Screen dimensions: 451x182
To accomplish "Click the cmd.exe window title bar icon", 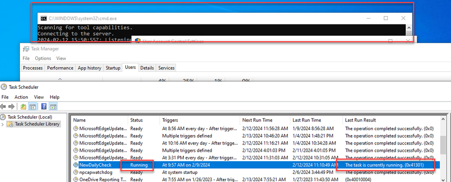I will point(43,19).
